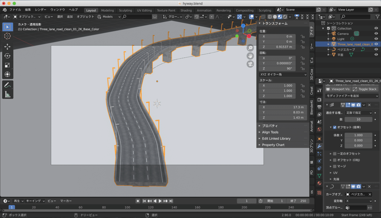This screenshot has height=218, width=381.
Task: Select the Scale tool in the toolbar
Action: click(7, 65)
